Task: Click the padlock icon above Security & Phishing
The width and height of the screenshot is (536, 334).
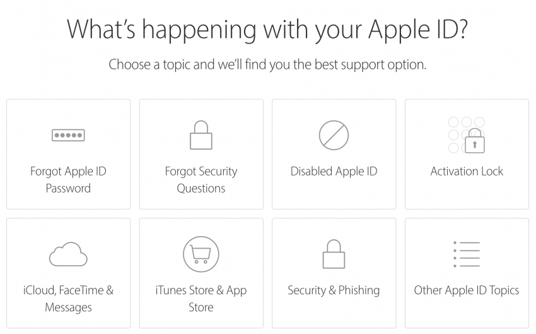Action: coord(334,254)
